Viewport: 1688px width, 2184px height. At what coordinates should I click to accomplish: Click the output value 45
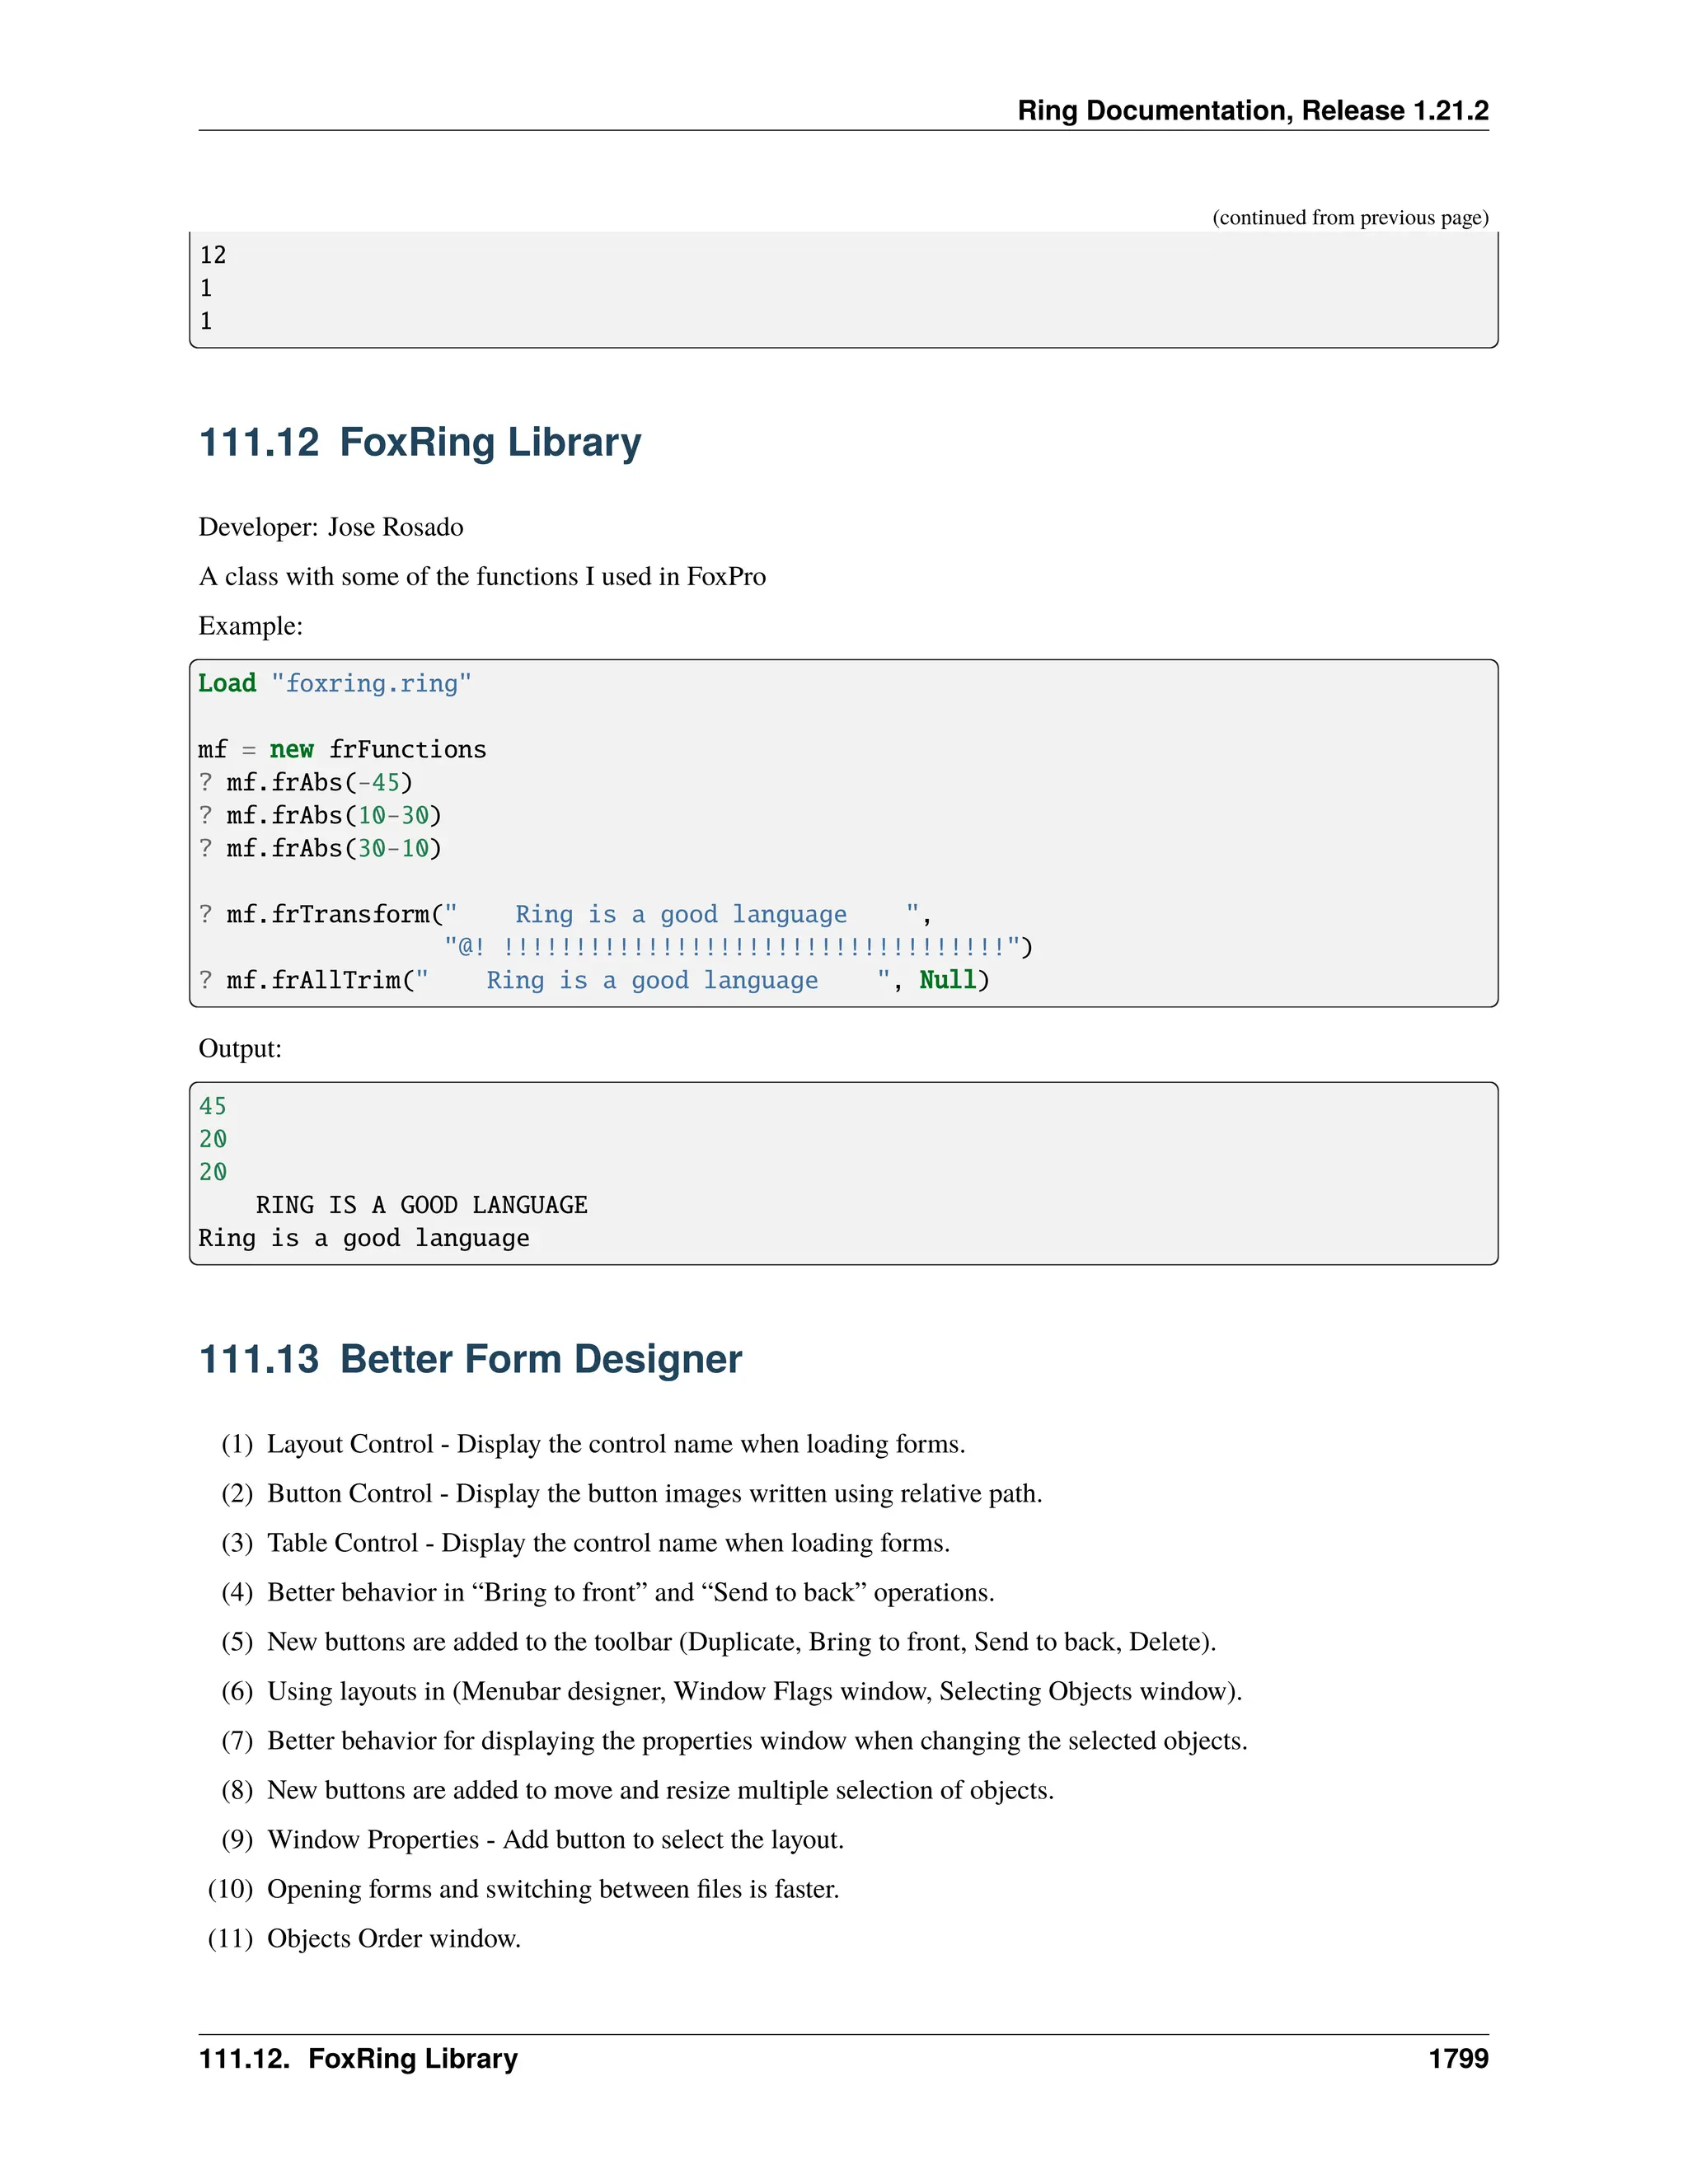(x=212, y=1106)
